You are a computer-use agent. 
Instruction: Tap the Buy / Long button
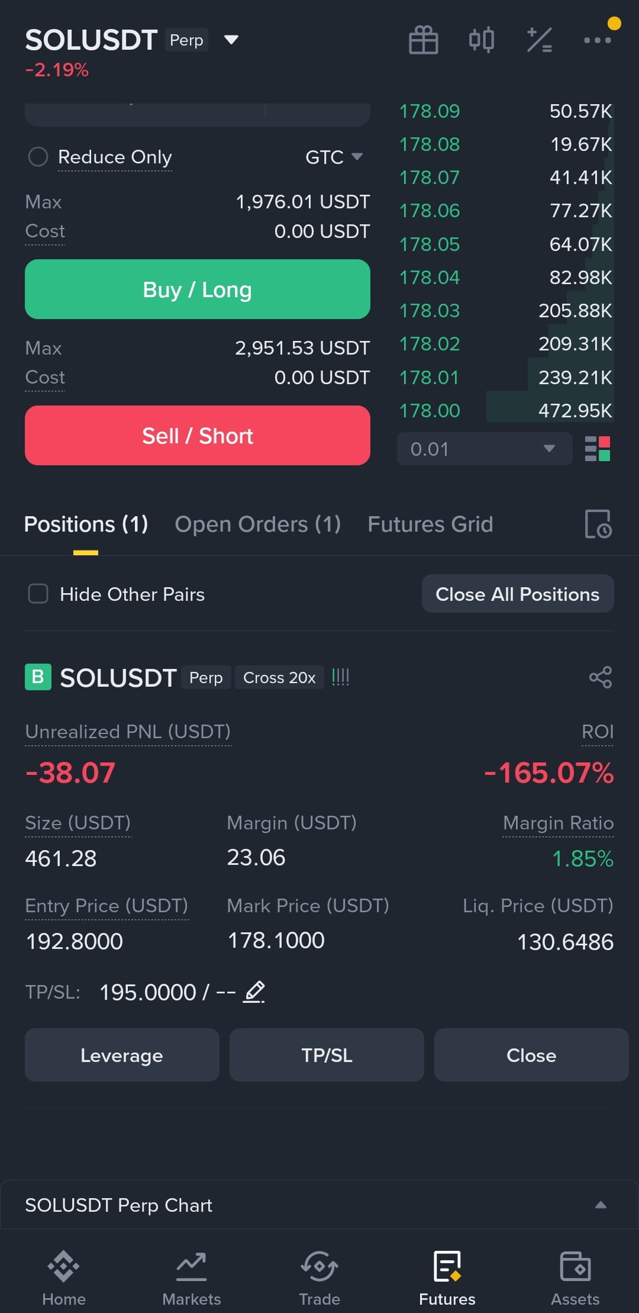click(x=198, y=289)
